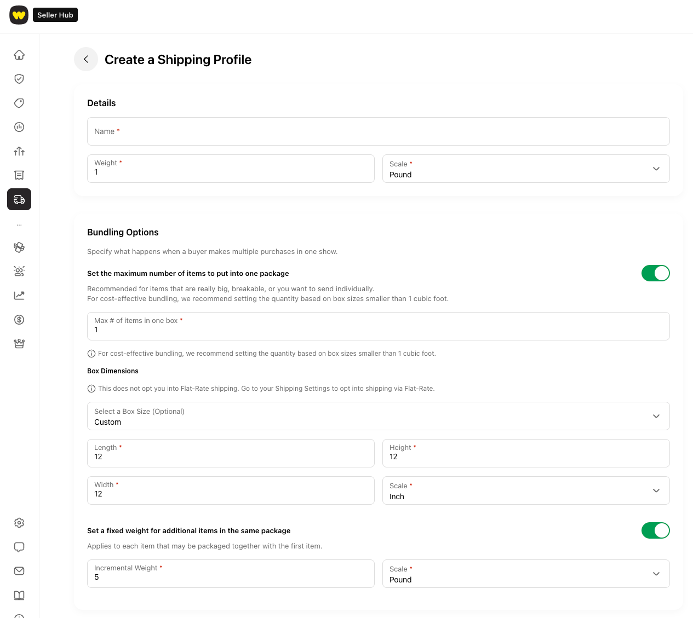Open the incremental weight Scale dropdown

click(x=525, y=574)
